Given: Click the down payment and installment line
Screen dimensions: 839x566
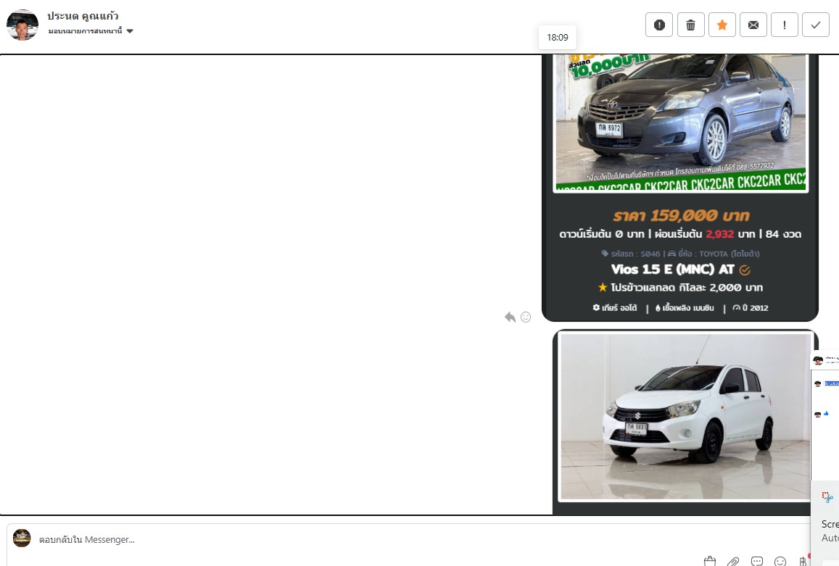Looking at the screenshot, I should point(680,234).
